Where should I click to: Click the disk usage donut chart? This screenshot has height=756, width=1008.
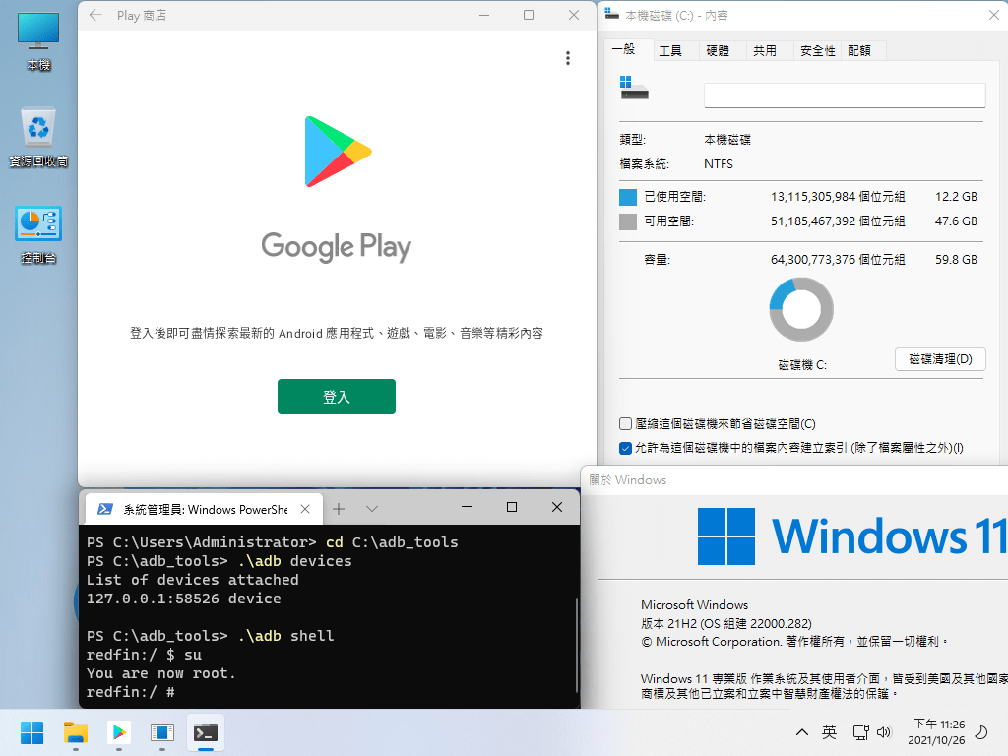(x=801, y=309)
